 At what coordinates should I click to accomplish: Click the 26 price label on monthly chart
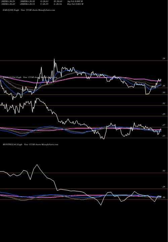click(164, 197)
